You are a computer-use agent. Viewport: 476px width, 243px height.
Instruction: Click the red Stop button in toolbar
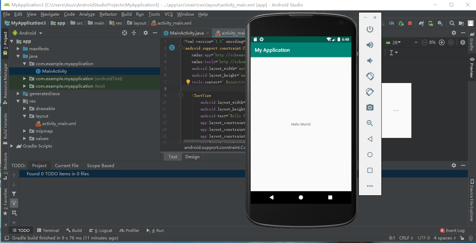tap(410, 23)
